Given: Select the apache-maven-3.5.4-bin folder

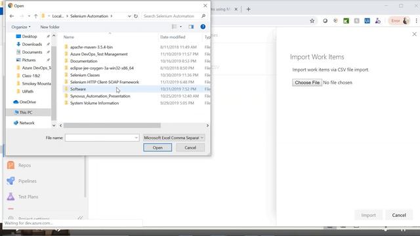Looking at the screenshot, I should (91, 47).
